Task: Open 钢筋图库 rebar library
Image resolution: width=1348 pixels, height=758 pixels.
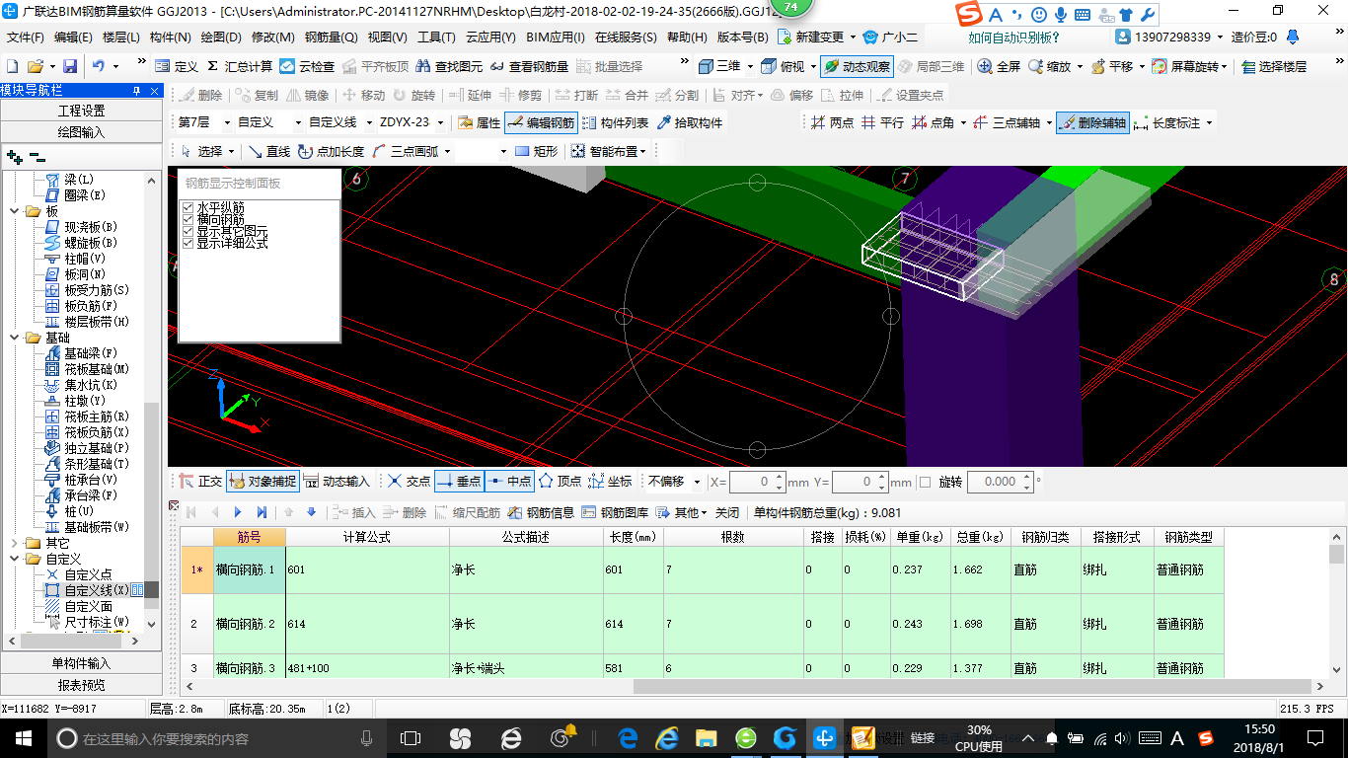Action: [615, 511]
